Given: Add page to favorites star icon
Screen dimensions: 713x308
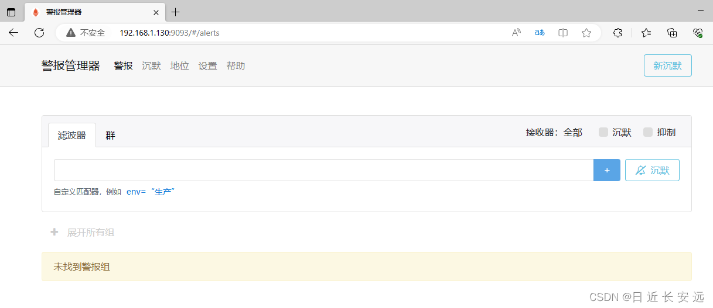Looking at the screenshot, I should point(586,33).
